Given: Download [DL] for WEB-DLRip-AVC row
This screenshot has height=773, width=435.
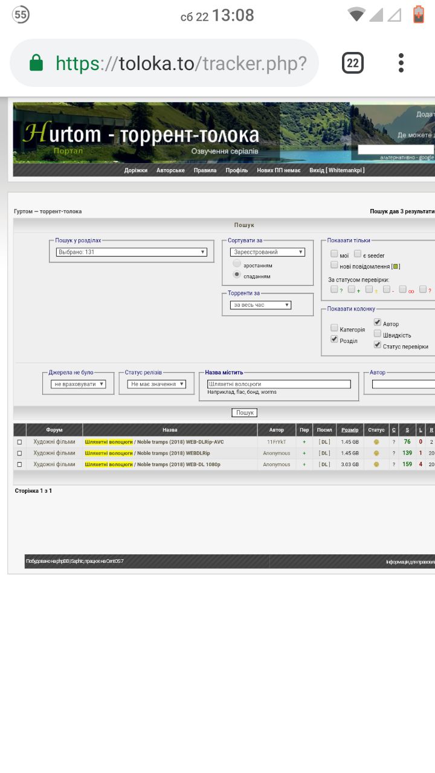Looking at the screenshot, I should pos(324,442).
